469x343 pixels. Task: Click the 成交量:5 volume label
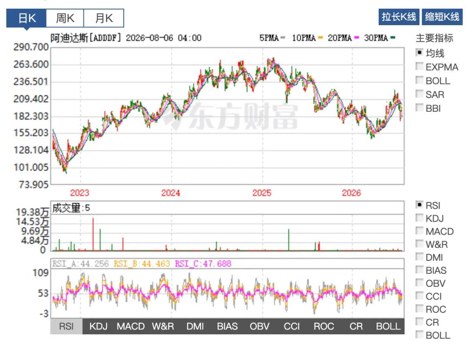point(71,208)
